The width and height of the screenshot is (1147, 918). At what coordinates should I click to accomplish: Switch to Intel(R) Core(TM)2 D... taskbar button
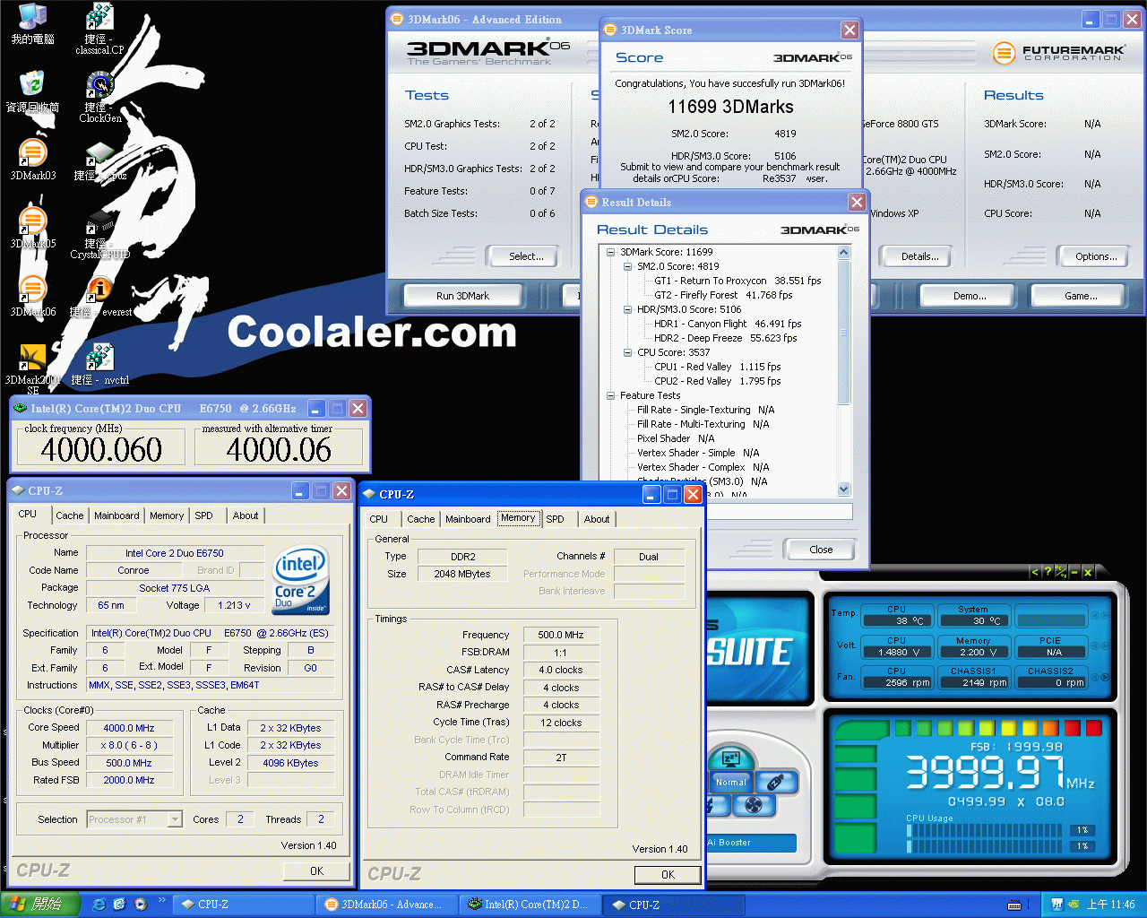coord(532,905)
